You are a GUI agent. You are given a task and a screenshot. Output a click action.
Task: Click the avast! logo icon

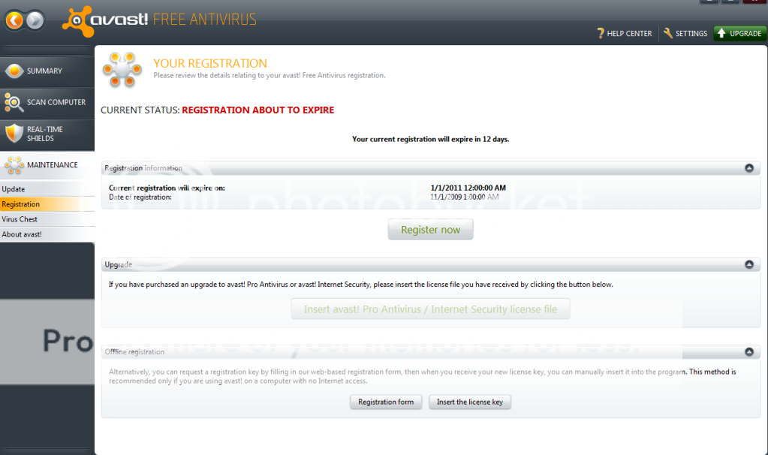pyautogui.click(x=77, y=22)
